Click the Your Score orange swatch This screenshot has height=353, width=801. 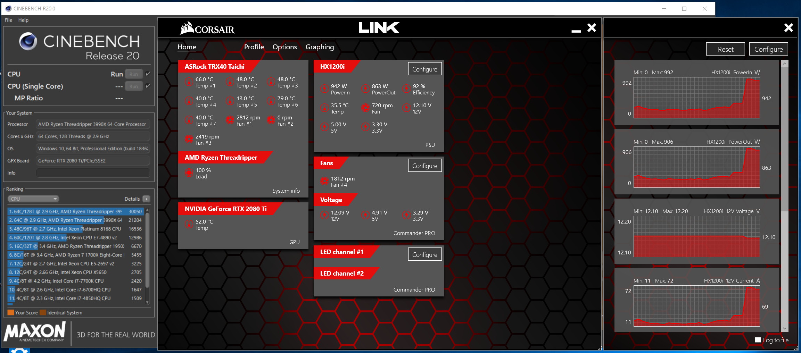coord(11,312)
